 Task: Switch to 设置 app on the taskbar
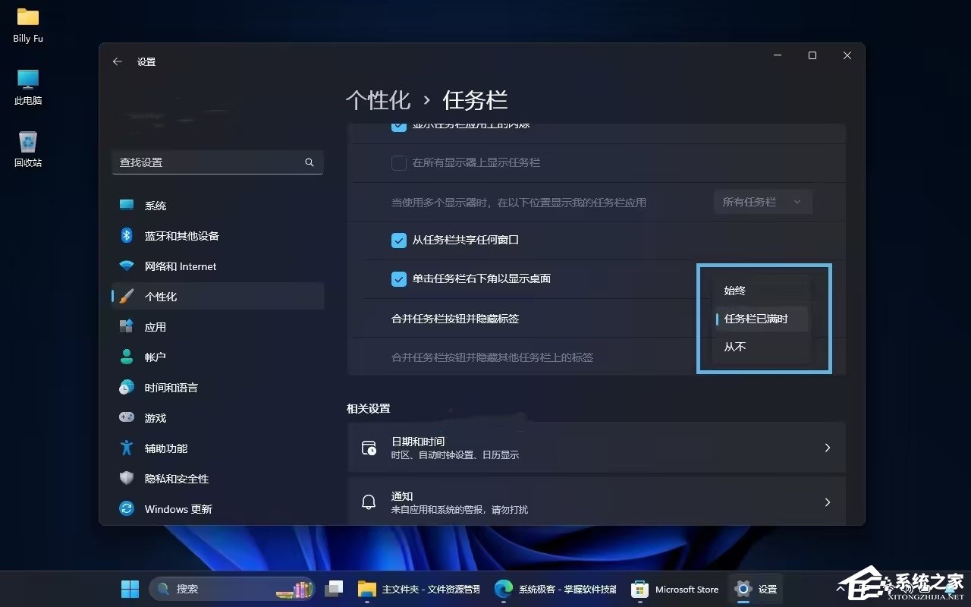tap(756, 589)
